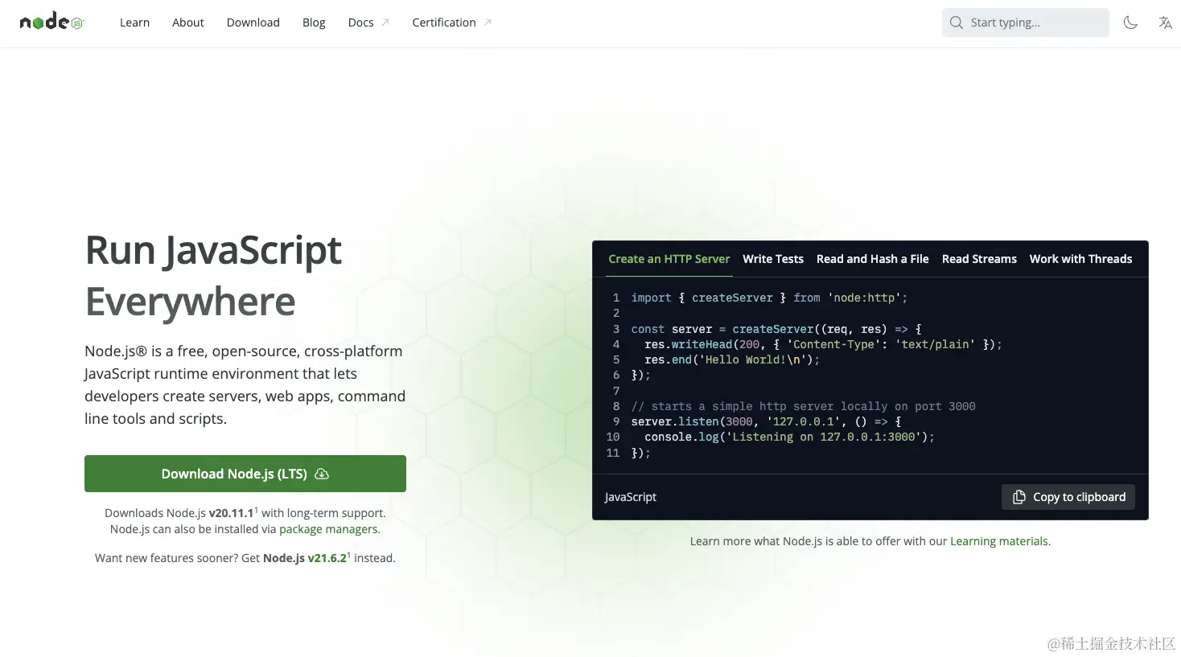Click Download Node.js (LTS) button
Image resolution: width=1181 pixels, height=657 pixels.
(245, 474)
